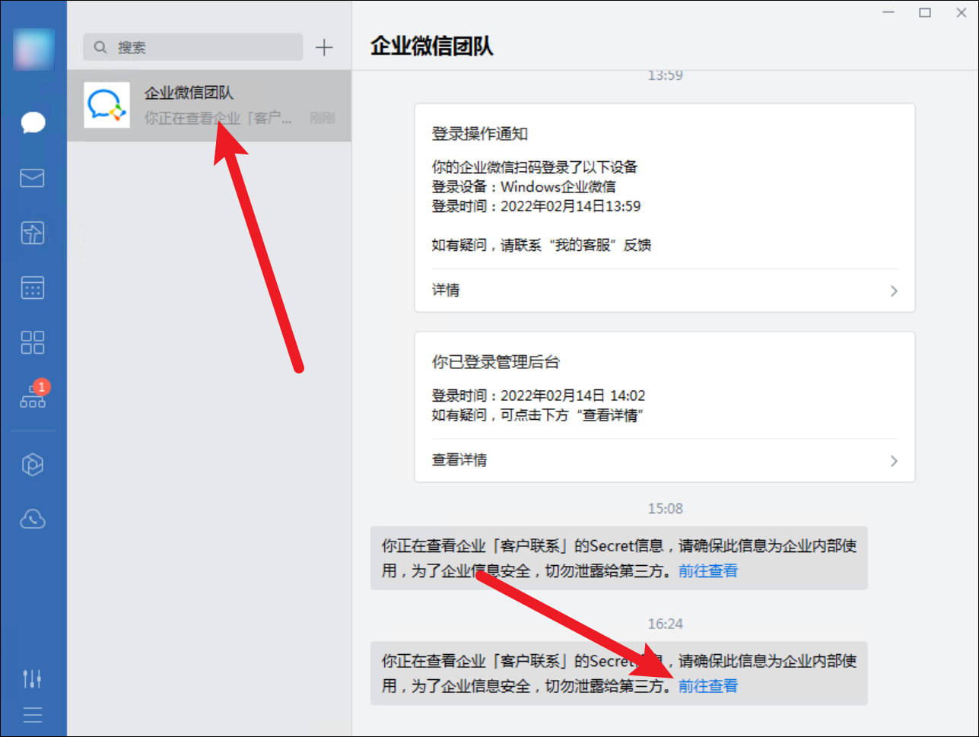Click the plus button beside search
979x737 pixels.
click(325, 47)
